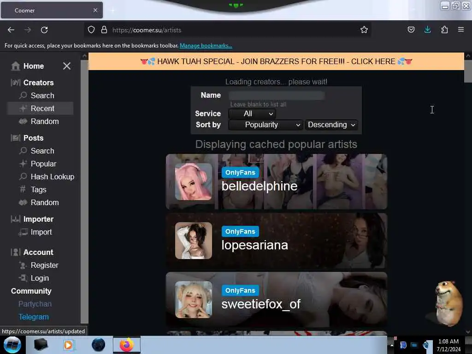Open the tracking protection shield icon
The height and width of the screenshot is (354, 472).
(91, 29)
